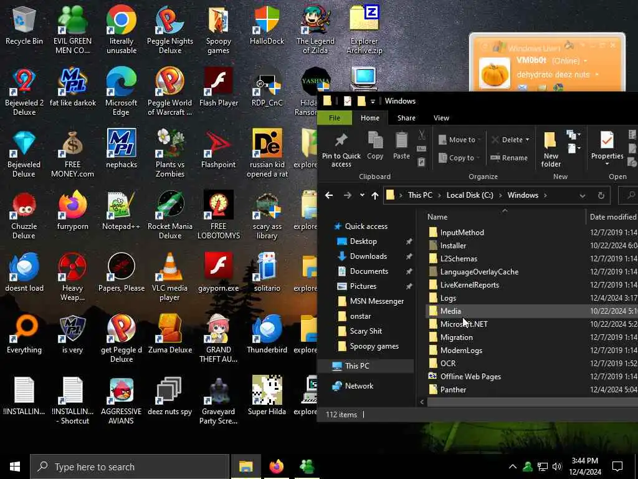The width and height of the screenshot is (638, 479).
Task: Click the taskbar search box
Action: pos(130,467)
